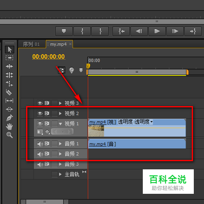Expand the 音频 2 track
204x204 pixels.
point(60,154)
